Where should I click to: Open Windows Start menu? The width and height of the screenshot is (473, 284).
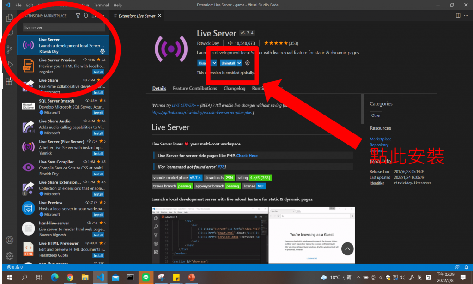coord(9,278)
